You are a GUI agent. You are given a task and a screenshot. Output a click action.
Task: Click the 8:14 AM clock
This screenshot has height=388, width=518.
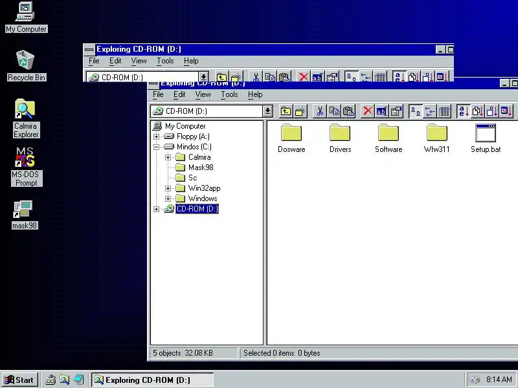[x=499, y=380]
